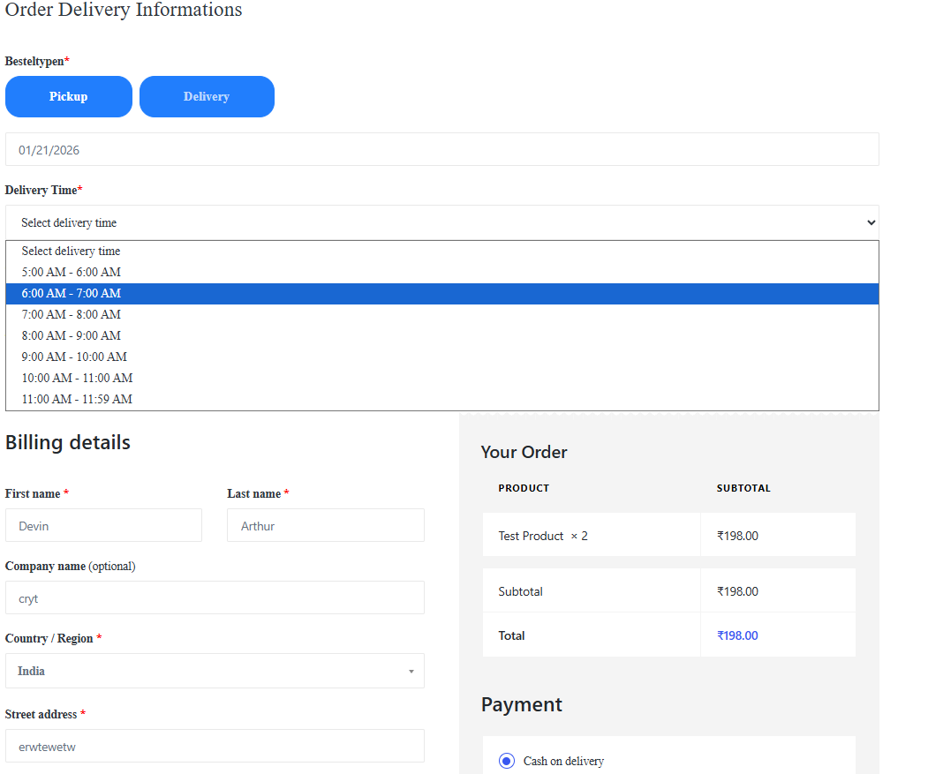The image size is (928, 774).
Task: Click the small arrow in Country selector
Action: (411, 672)
